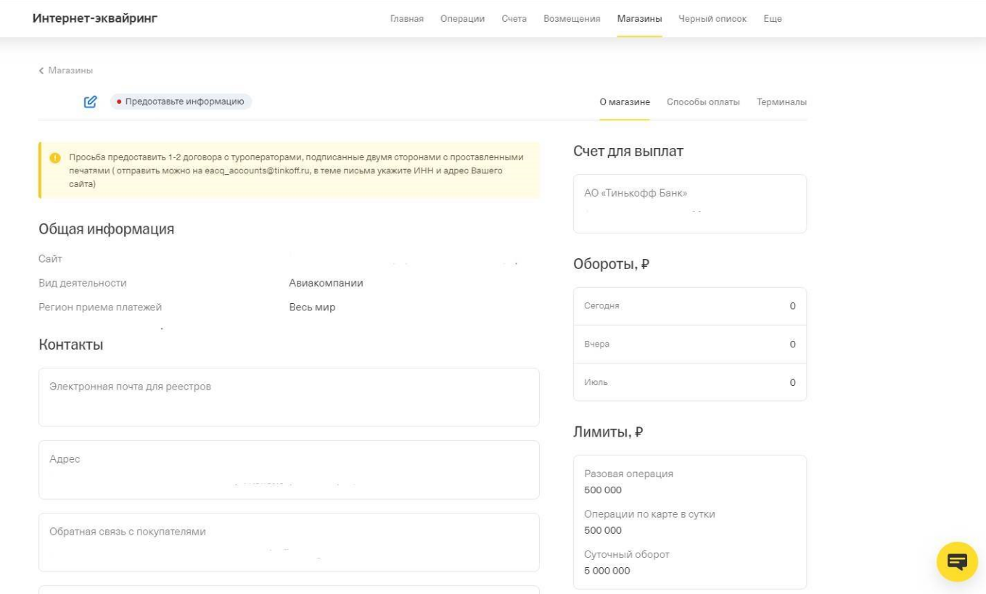Click the Обратная связь с покупателями field
Screen dimensions: 986x594
pyautogui.click(x=289, y=542)
